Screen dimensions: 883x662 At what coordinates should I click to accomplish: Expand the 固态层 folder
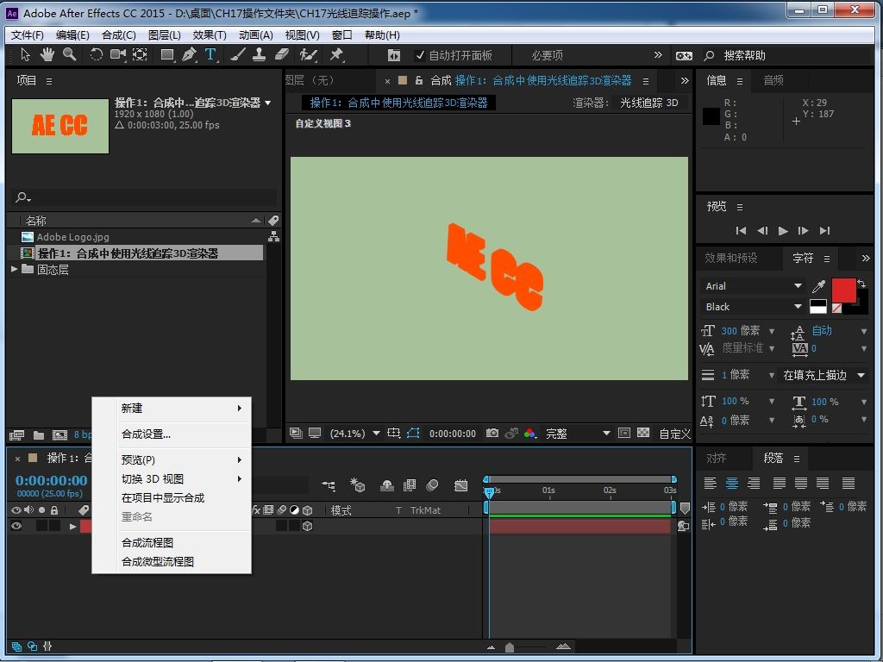point(14,270)
